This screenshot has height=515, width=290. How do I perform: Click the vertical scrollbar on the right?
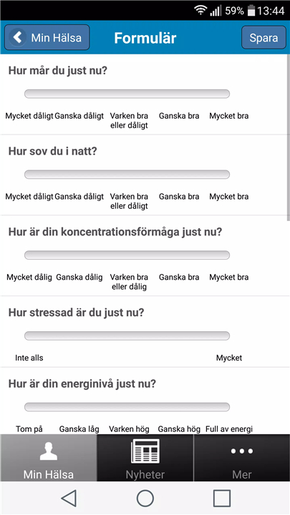coord(289,138)
